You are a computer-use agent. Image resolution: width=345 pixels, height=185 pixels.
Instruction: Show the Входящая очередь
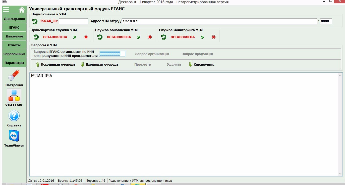(99, 64)
